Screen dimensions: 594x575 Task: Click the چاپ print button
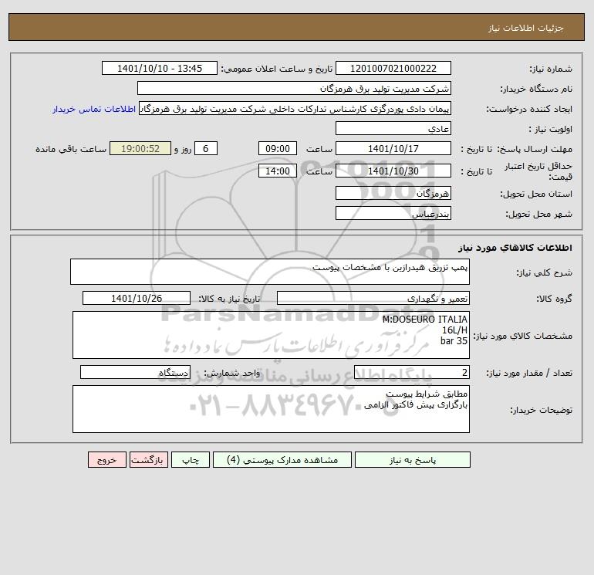(191, 459)
